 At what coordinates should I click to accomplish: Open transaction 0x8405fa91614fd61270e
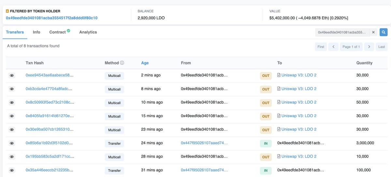coord(50,116)
